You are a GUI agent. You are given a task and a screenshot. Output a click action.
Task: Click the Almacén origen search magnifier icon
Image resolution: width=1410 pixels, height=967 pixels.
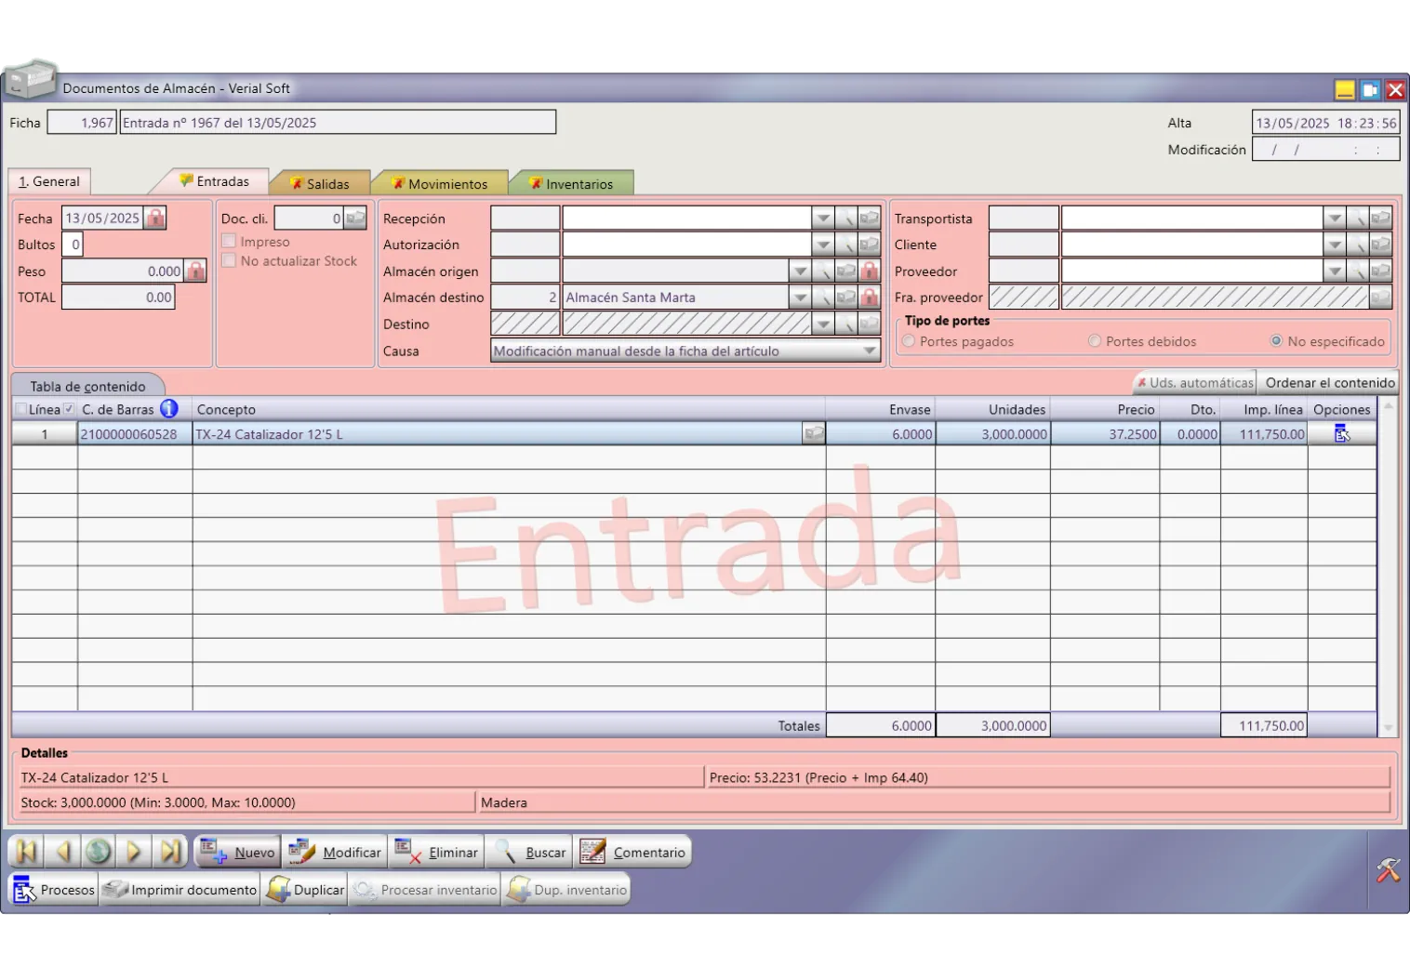823,272
